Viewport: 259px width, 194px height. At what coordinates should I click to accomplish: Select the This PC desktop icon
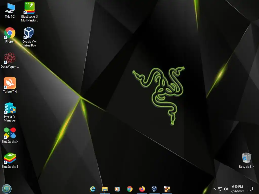pos(10,10)
